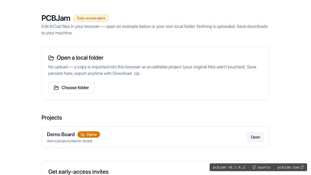This screenshot has height=175, width=311.
Task: Click the Demo badge on Demo Board
Action: [89, 134]
